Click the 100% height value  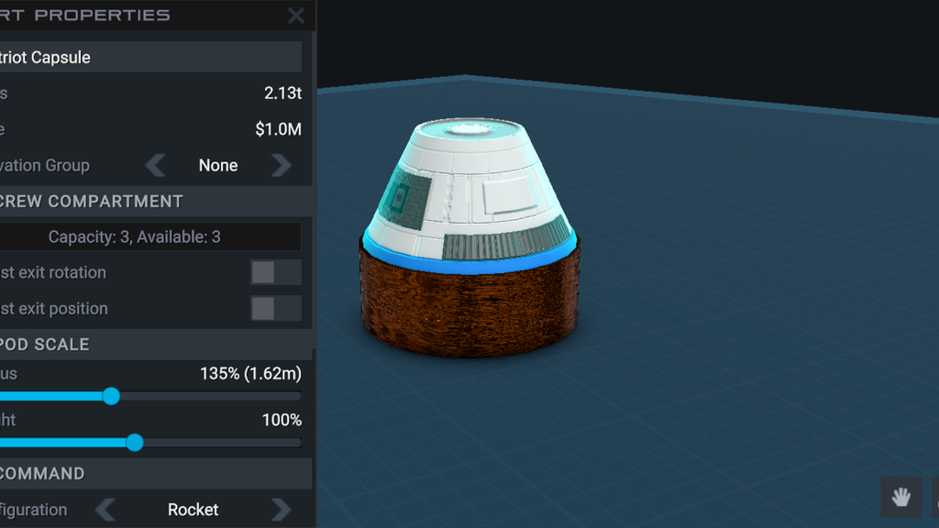pos(282,420)
